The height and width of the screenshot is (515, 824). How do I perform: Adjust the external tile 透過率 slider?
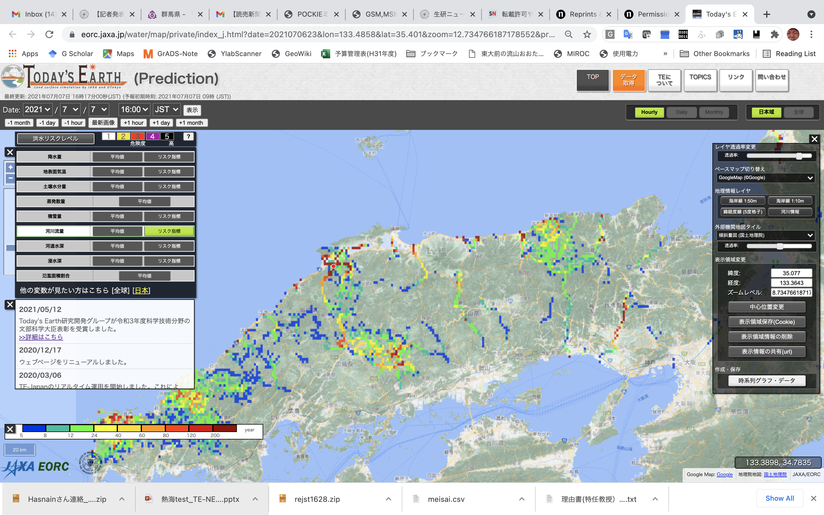click(779, 246)
